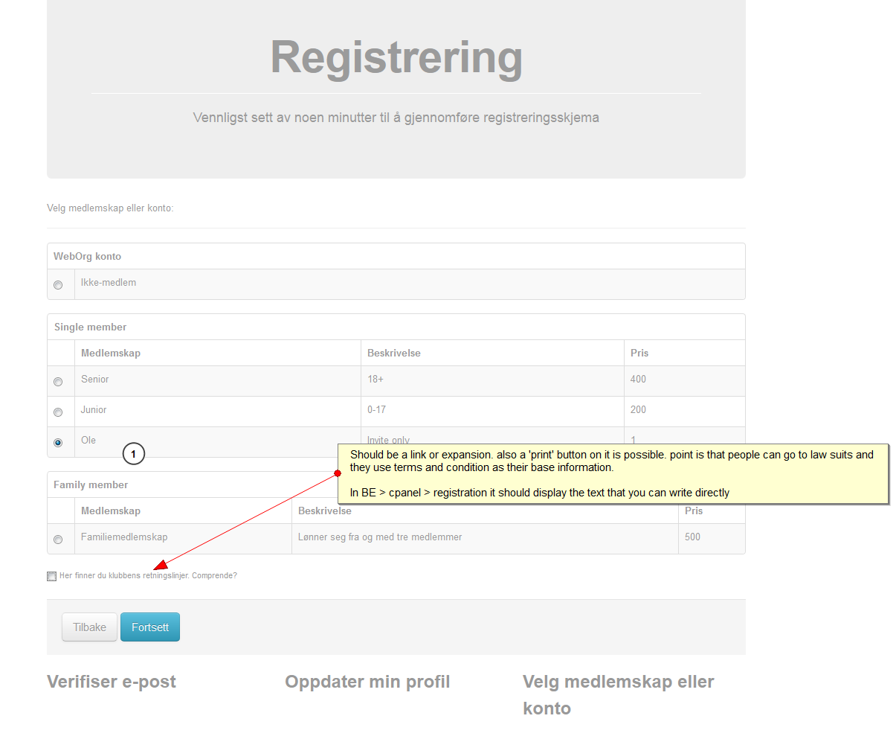Tick the club guidelines checkbox

click(51, 576)
